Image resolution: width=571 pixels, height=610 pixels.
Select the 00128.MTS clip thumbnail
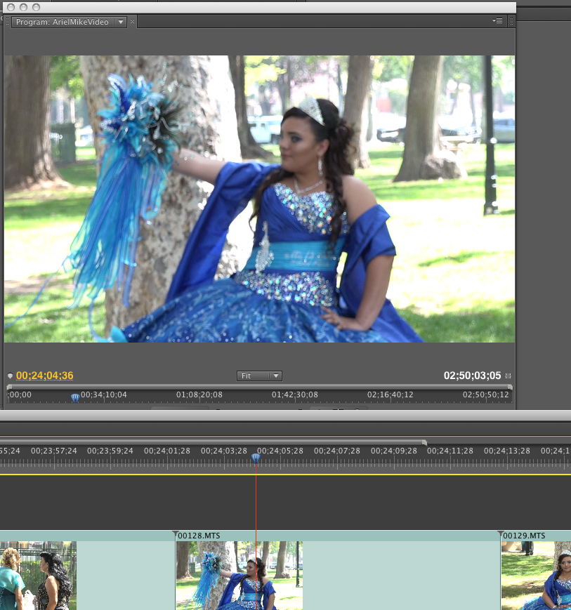click(239, 575)
